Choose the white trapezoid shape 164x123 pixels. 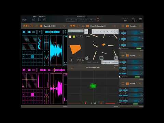tap(70, 37)
